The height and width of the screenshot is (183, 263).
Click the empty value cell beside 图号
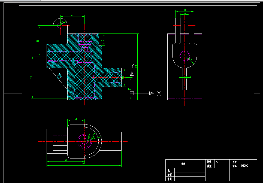(248, 162)
